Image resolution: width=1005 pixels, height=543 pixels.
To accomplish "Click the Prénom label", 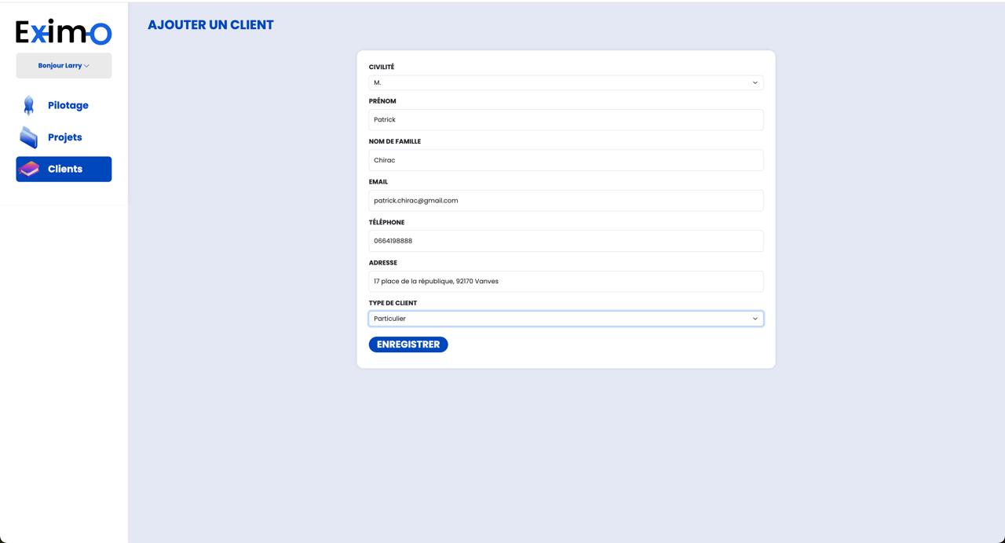I will click(382, 101).
